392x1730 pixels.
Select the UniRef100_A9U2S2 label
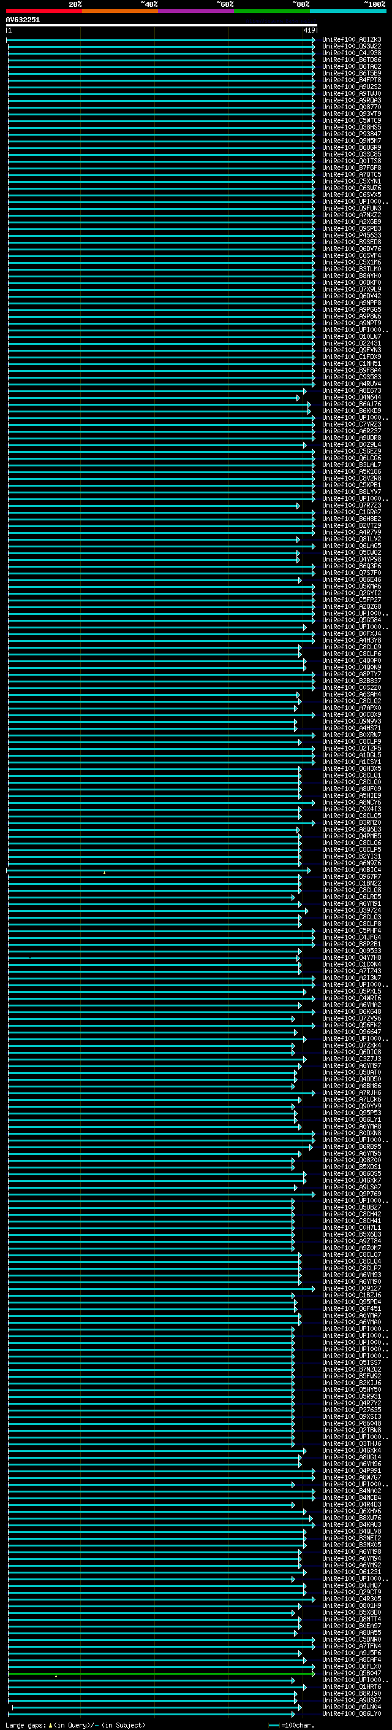[x=351, y=87]
